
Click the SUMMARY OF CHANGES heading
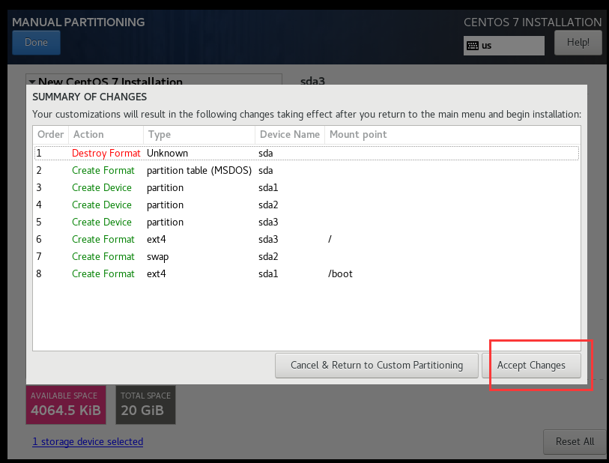coord(90,97)
